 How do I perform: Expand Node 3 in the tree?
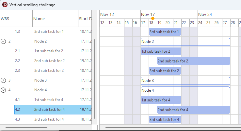click(x=4, y=80)
